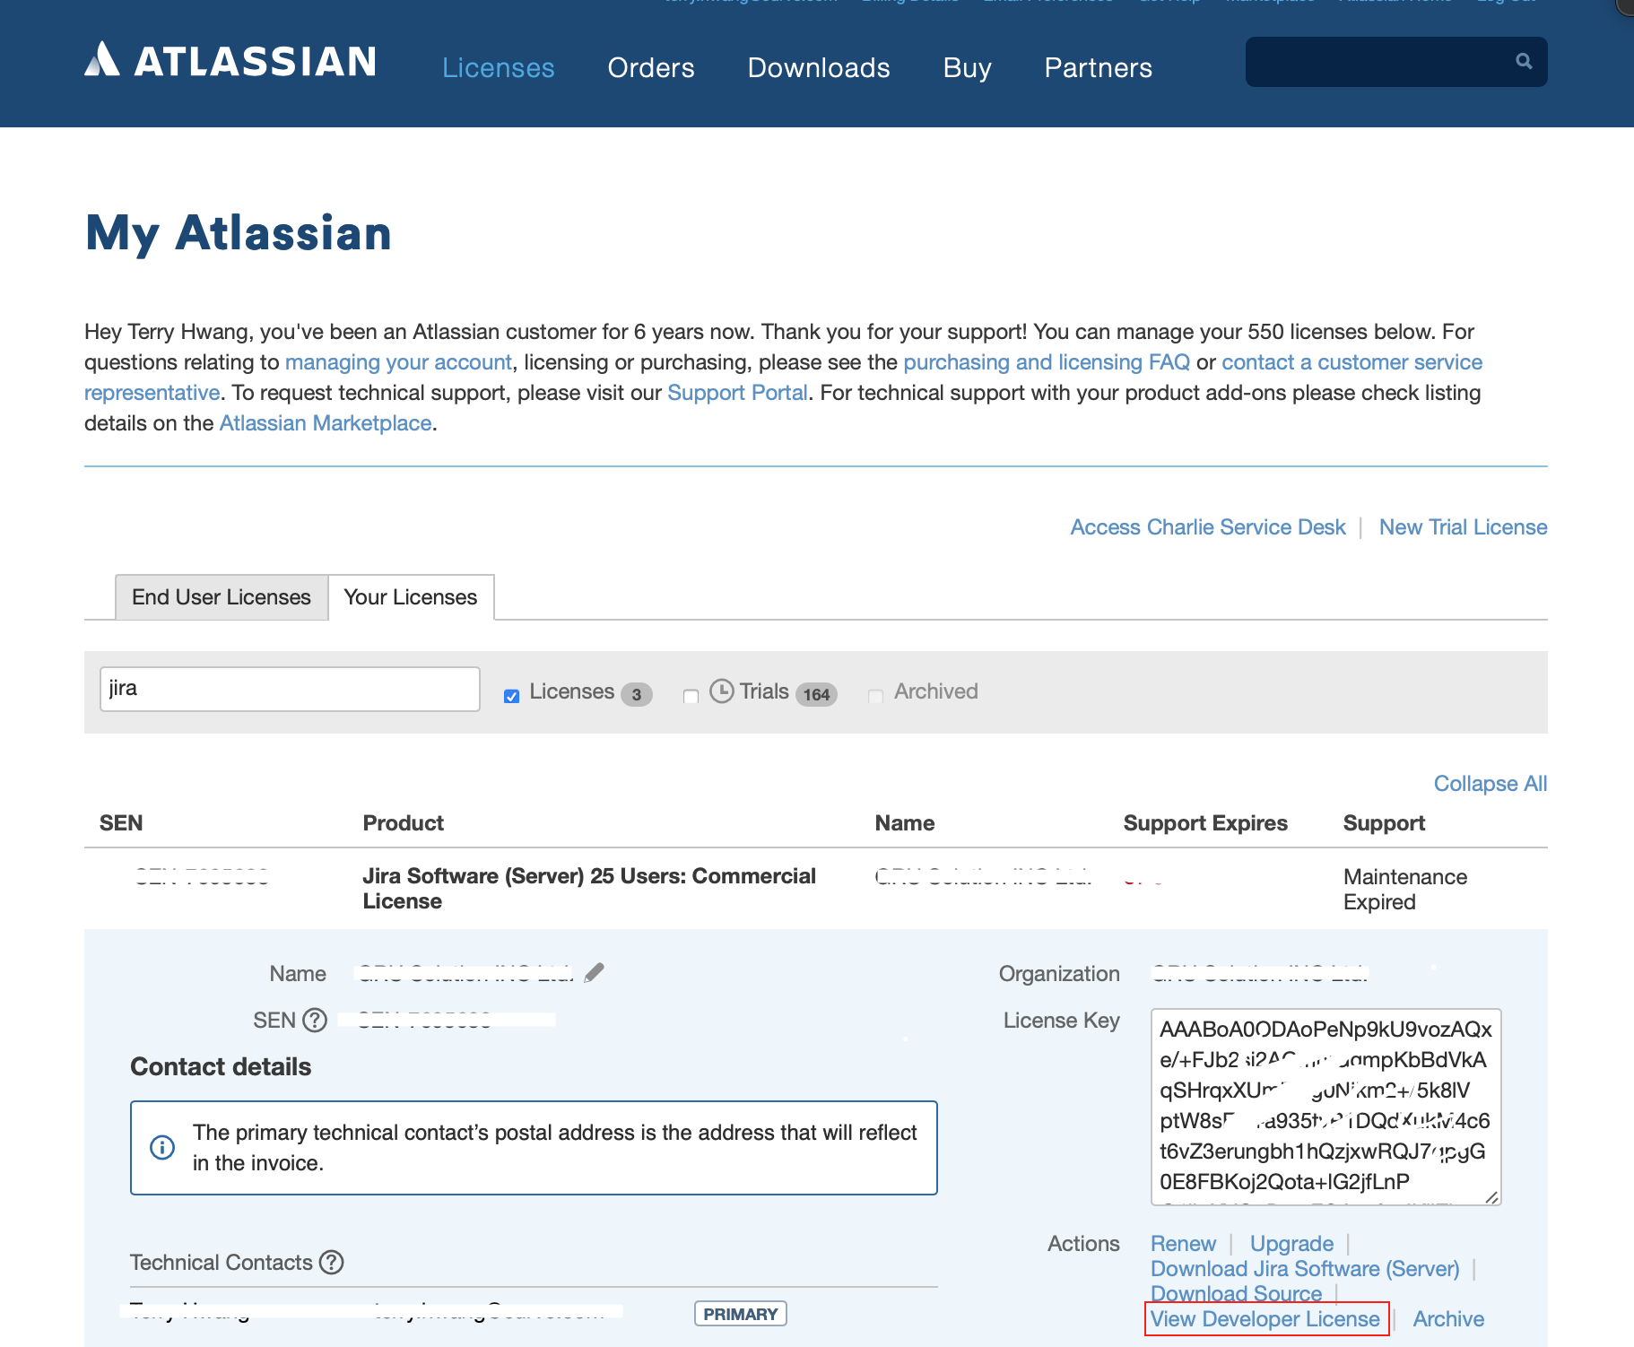Click the pencil edit icon next to Name
The width and height of the screenshot is (1634, 1347).
[594, 973]
